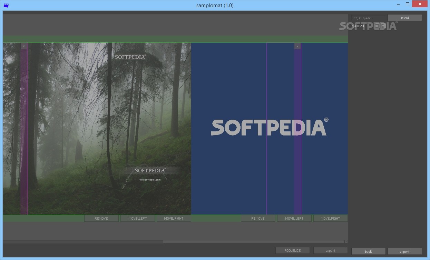The image size is (430, 260).
Task: Click the thin purple line on the blue image
Action: pyautogui.click(x=266, y=129)
